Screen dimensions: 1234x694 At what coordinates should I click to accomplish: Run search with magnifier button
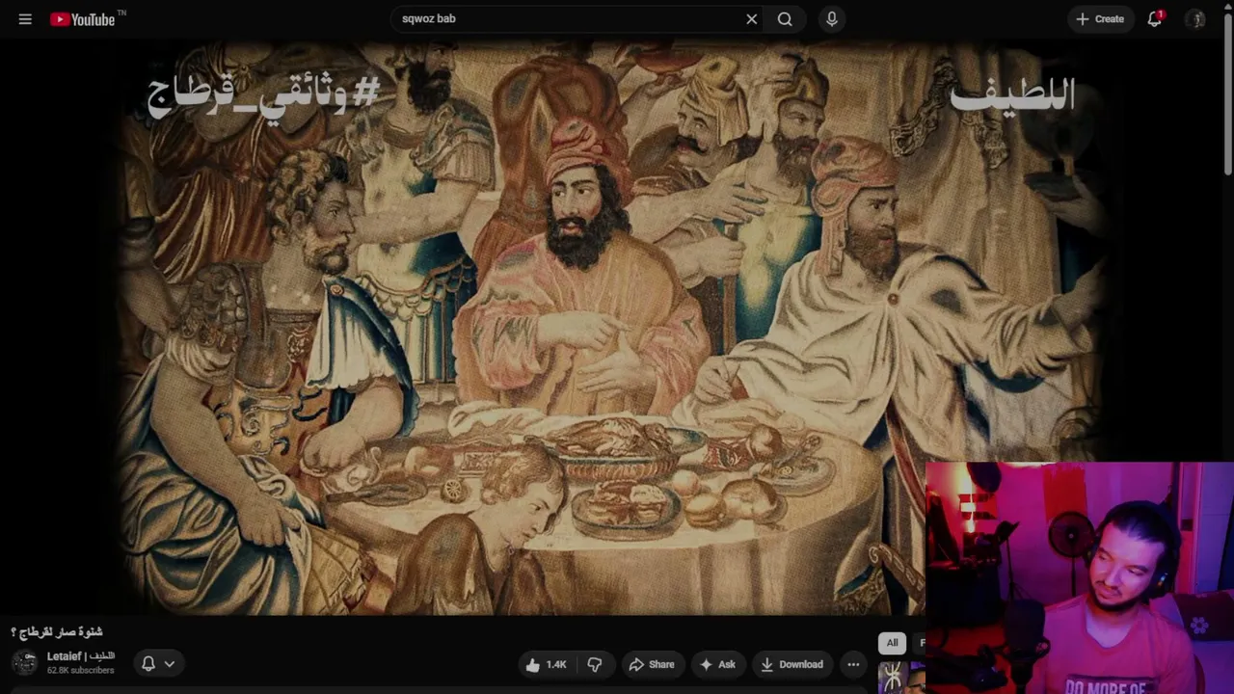tap(785, 19)
